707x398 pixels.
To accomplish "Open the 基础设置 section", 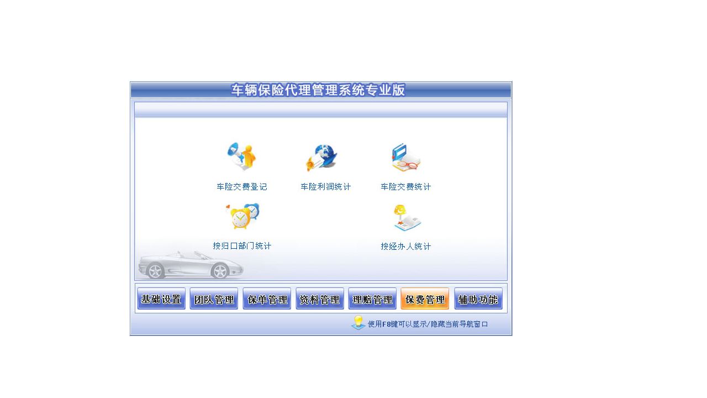I will pos(161,298).
